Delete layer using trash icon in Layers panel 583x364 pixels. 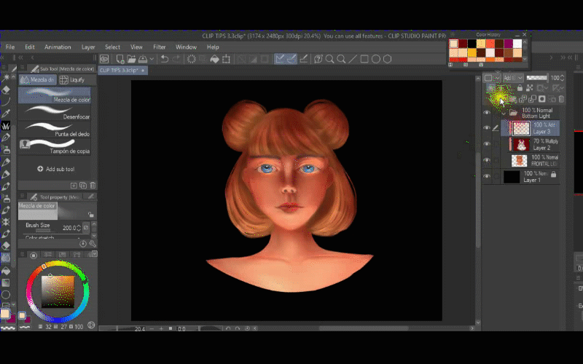pyautogui.click(x=561, y=99)
